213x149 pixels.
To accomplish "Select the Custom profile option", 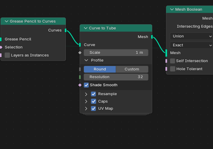I will coord(132,69).
